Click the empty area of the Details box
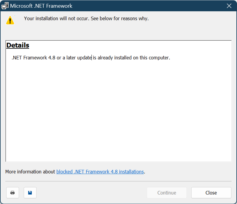 coord(119,113)
